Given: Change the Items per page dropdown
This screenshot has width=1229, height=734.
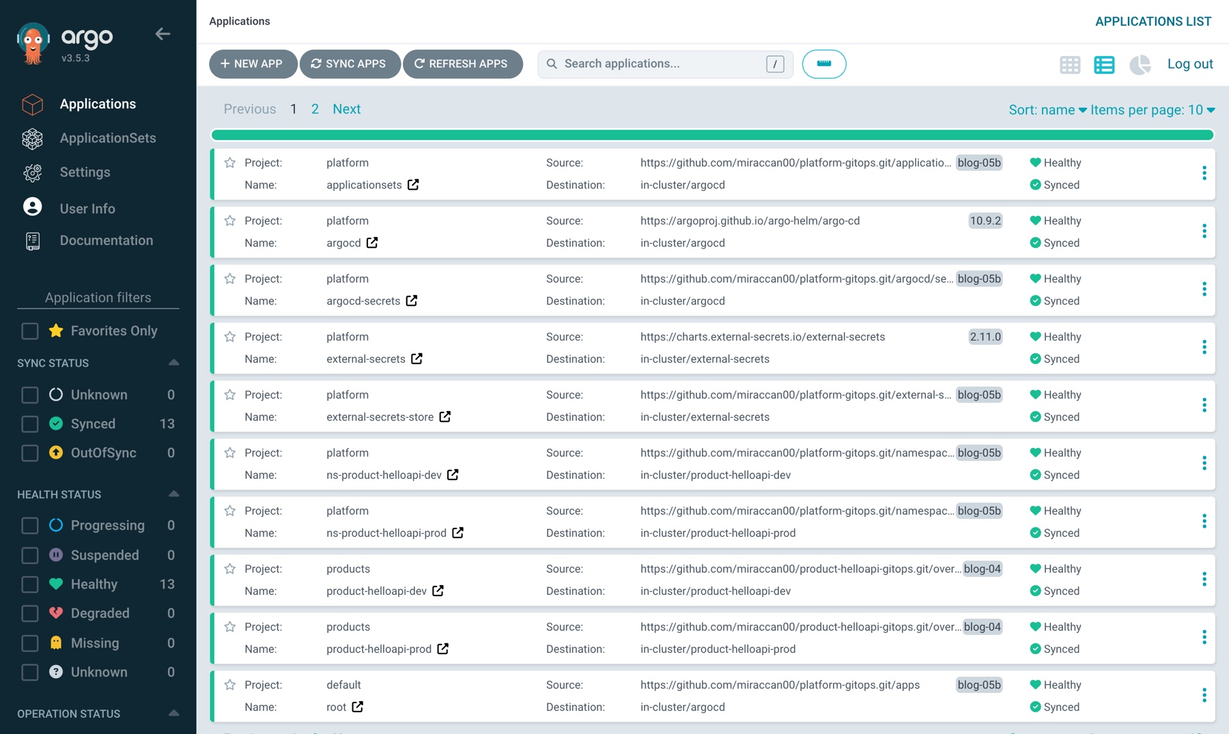Looking at the screenshot, I should 1153,110.
